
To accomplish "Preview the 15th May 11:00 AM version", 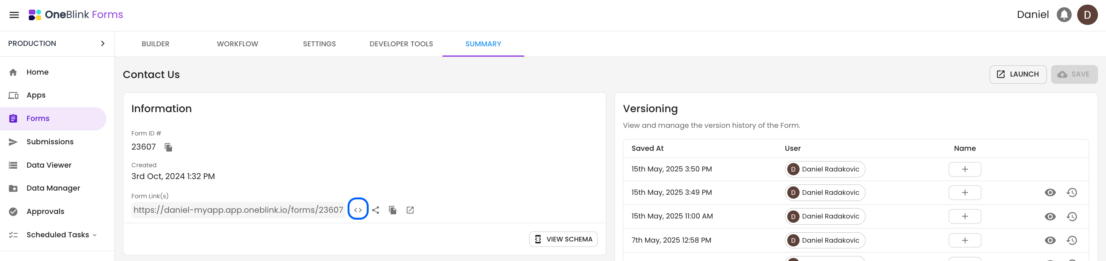I will pyautogui.click(x=1050, y=217).
